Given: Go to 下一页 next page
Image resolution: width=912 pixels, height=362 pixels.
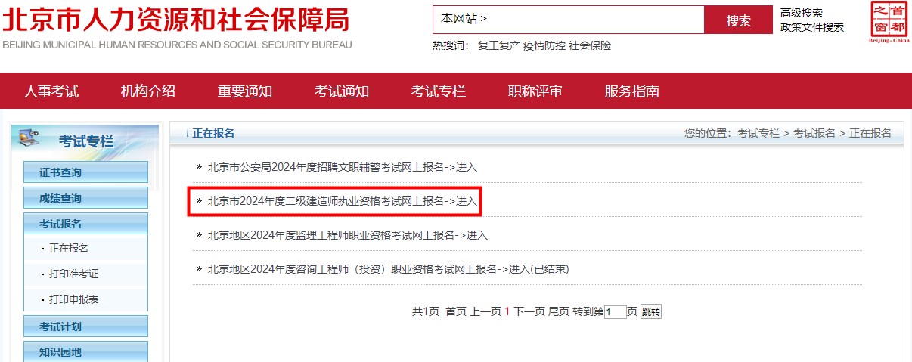Looking at the screenshot, I should pos(529,311).
